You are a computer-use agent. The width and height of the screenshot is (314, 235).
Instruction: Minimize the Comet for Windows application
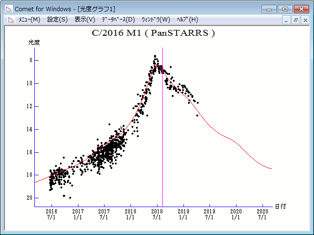[269, 9]
